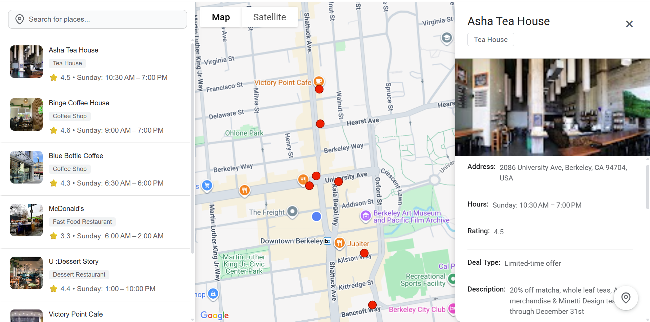Click the McDonald's thumbnail image
This screenshot has width=650, height=322.
[26, 220]
